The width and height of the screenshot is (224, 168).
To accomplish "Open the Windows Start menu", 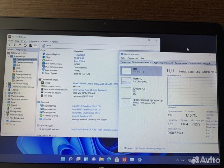I will tap(63, 159).
